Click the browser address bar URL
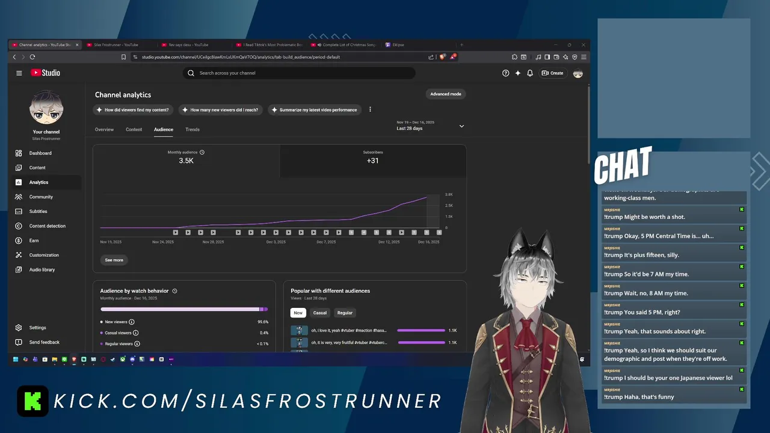The height and width of the screenshot is (433, 770). (241, 57)
